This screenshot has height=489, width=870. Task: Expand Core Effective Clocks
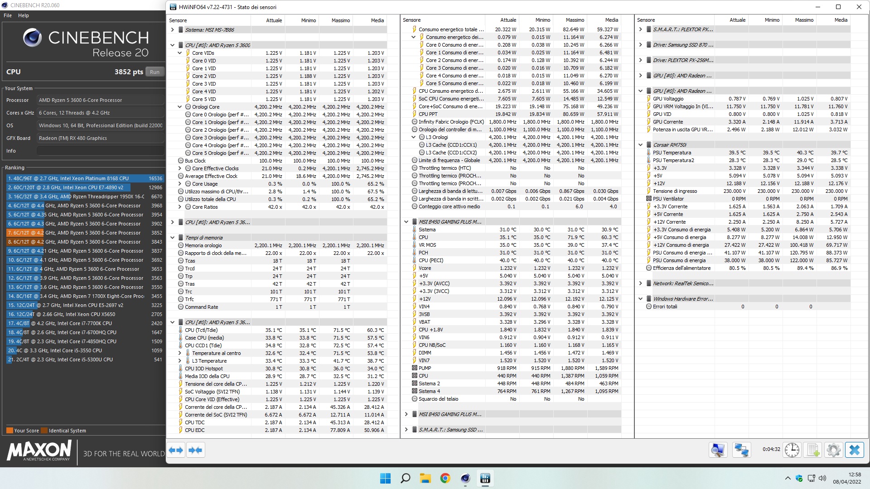(x=179, y=168)
